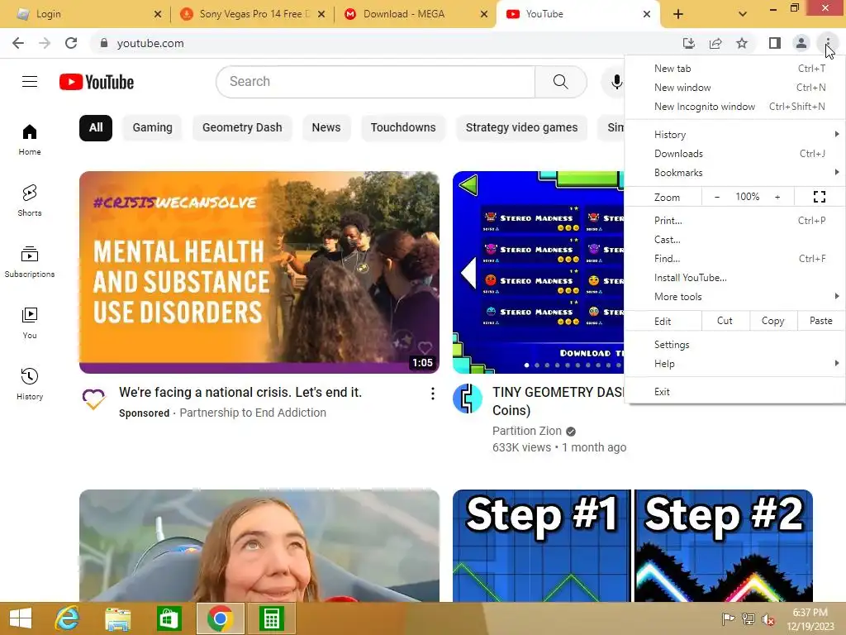Click the Chrome three-dot menu button

click(827, 43)
